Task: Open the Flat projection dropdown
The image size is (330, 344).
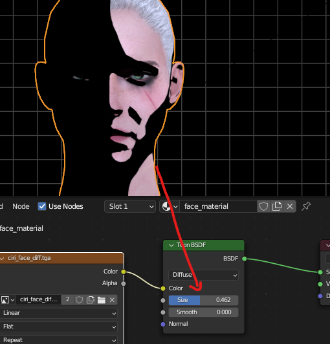Action: coord(59,327)
